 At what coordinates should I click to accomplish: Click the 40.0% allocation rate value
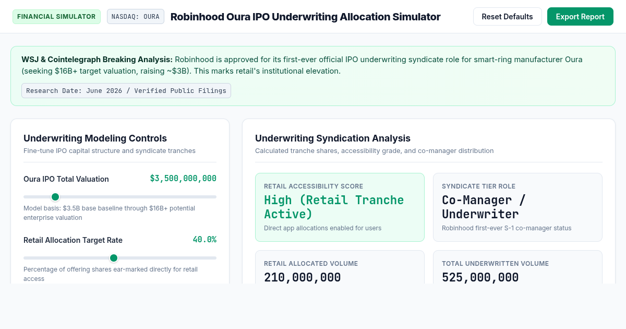[204, 240]
